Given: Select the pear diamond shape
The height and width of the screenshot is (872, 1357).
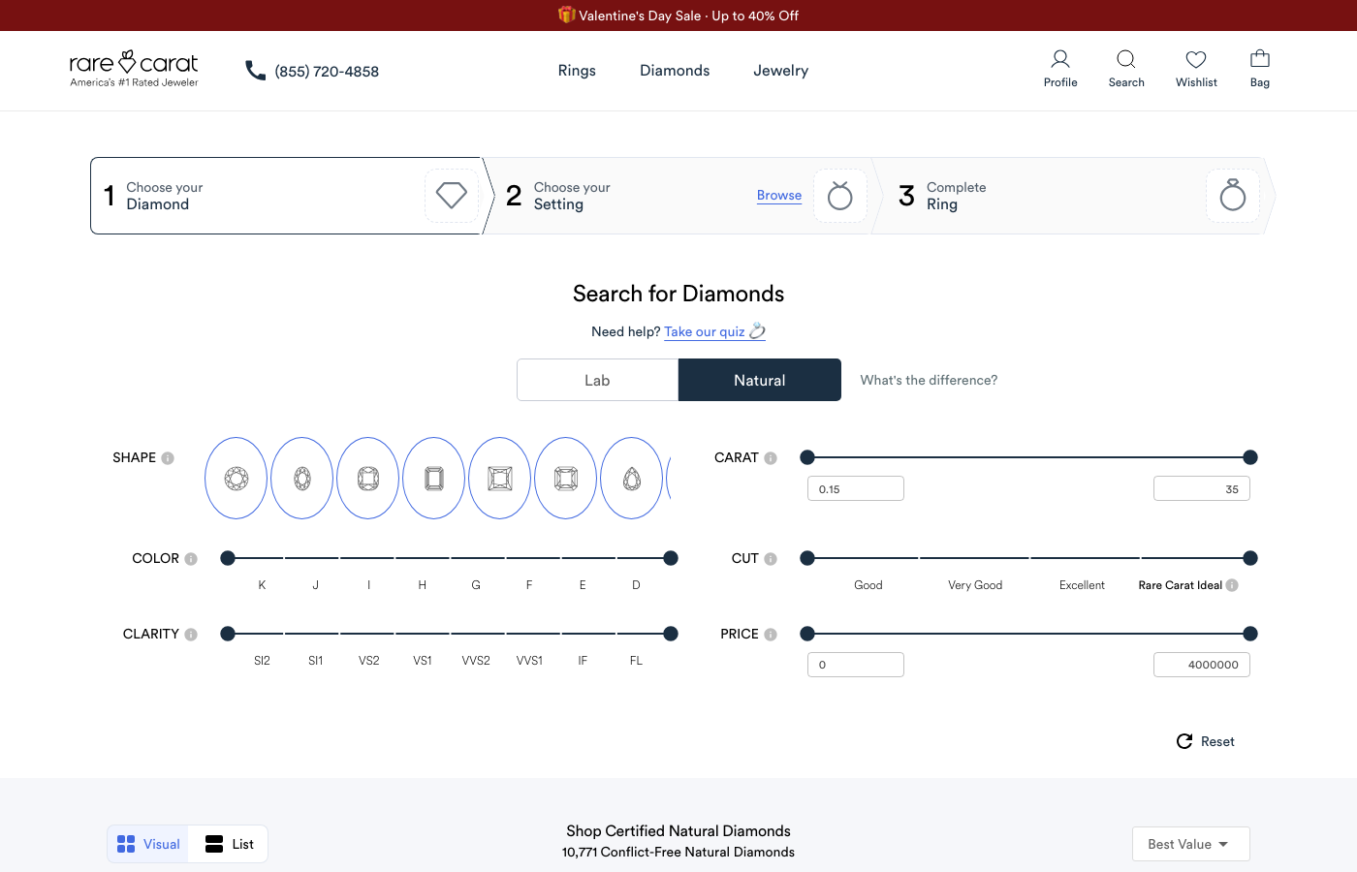Looking at the screenshot, I should (632, 478).
